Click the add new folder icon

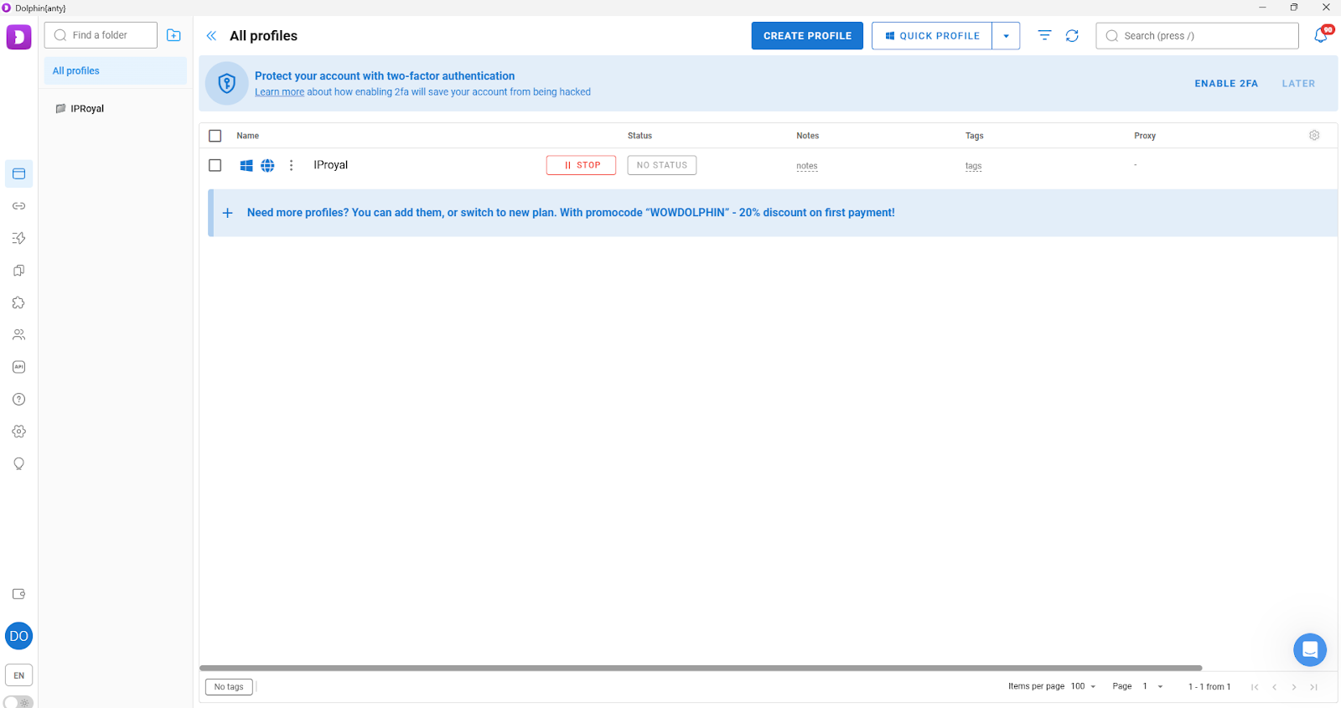click(173, 35)
